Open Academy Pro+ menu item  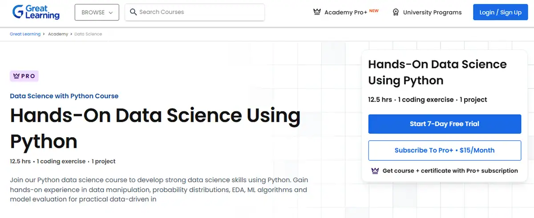[x=346, y=12]
